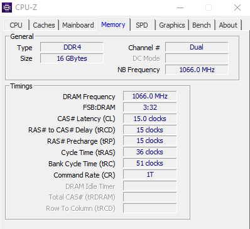Screen dimensions: 250x229
Task: Click the Cycle Time (tRAS) label
Action: pyautogui.click(x=88, y=152)
